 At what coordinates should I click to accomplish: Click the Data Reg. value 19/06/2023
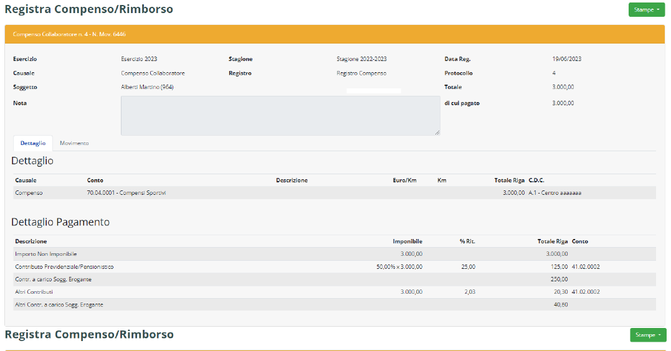(x=566, y=59)
